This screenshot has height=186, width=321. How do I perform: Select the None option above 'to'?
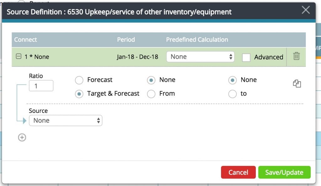(x=232, y=80)
